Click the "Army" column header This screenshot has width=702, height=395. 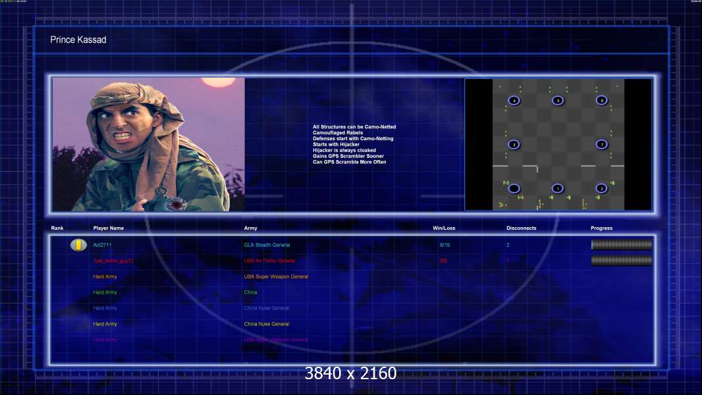click(251, 228)
